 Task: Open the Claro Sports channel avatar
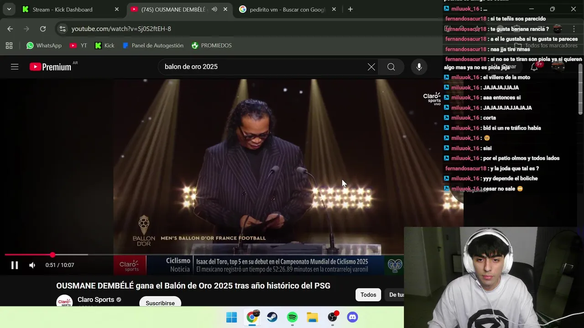(x=64, y=302)
